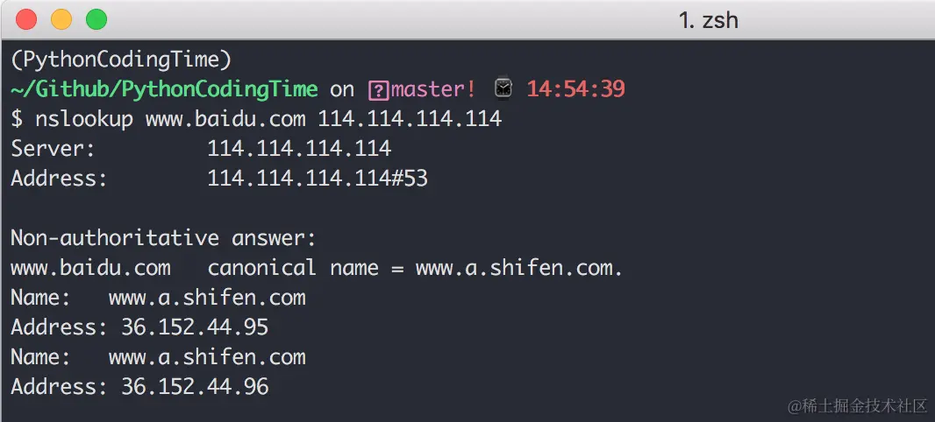Click the red close window button
The height and width of the screenshot is (422, 935).
pos(26,19)
